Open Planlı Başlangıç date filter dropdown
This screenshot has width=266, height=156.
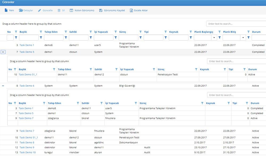pyautogui.click(x=214, y=38)
